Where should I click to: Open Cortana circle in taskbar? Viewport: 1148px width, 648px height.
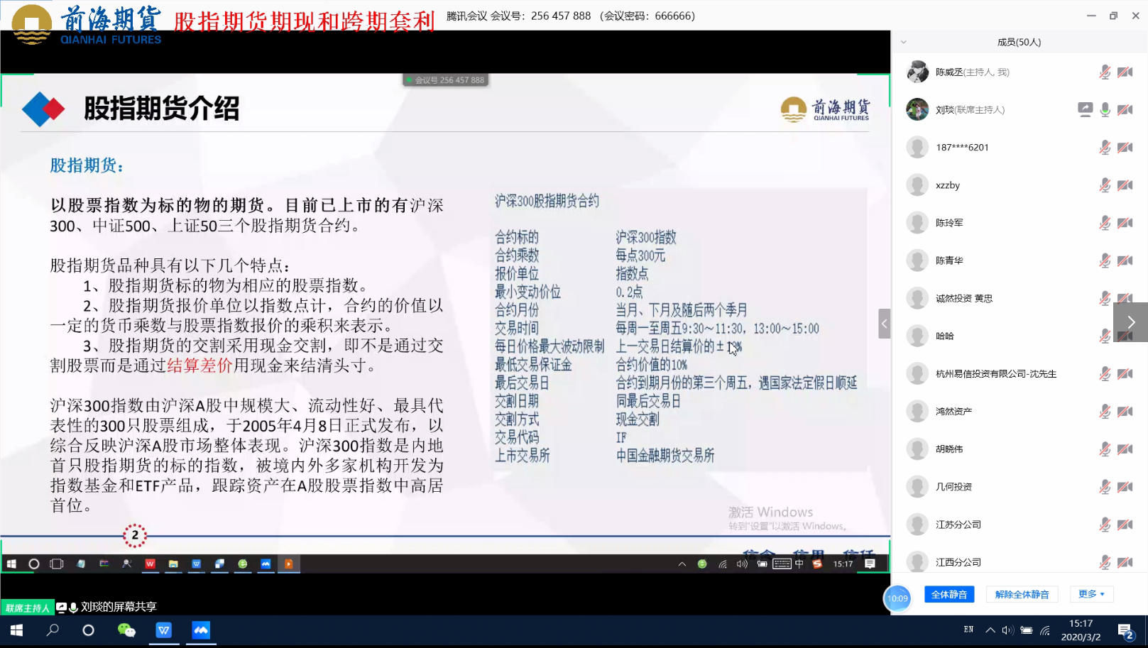pos(88,630)
